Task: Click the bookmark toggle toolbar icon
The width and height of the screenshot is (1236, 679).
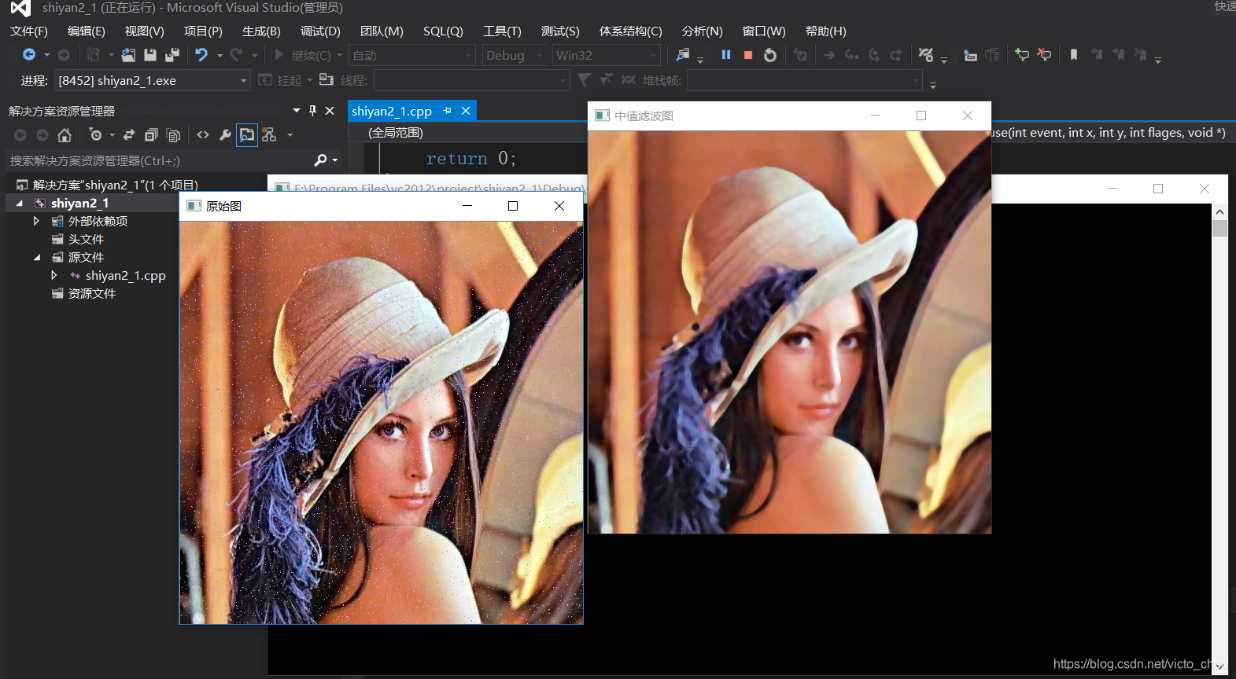Action: [1074, 55]
